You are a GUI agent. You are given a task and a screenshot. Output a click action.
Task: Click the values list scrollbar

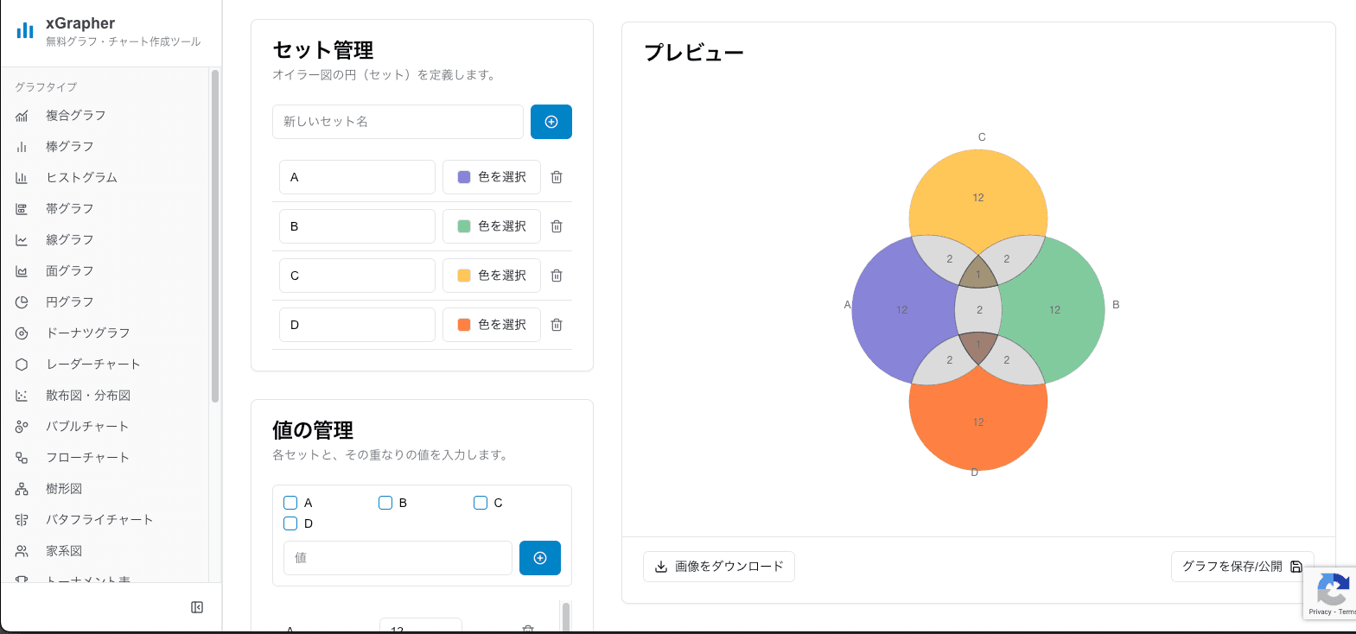tap(566, 617)
